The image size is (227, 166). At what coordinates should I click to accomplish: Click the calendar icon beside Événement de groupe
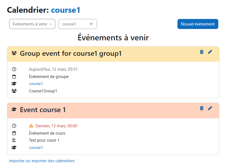pyautogui.click(x=14, y=76)
